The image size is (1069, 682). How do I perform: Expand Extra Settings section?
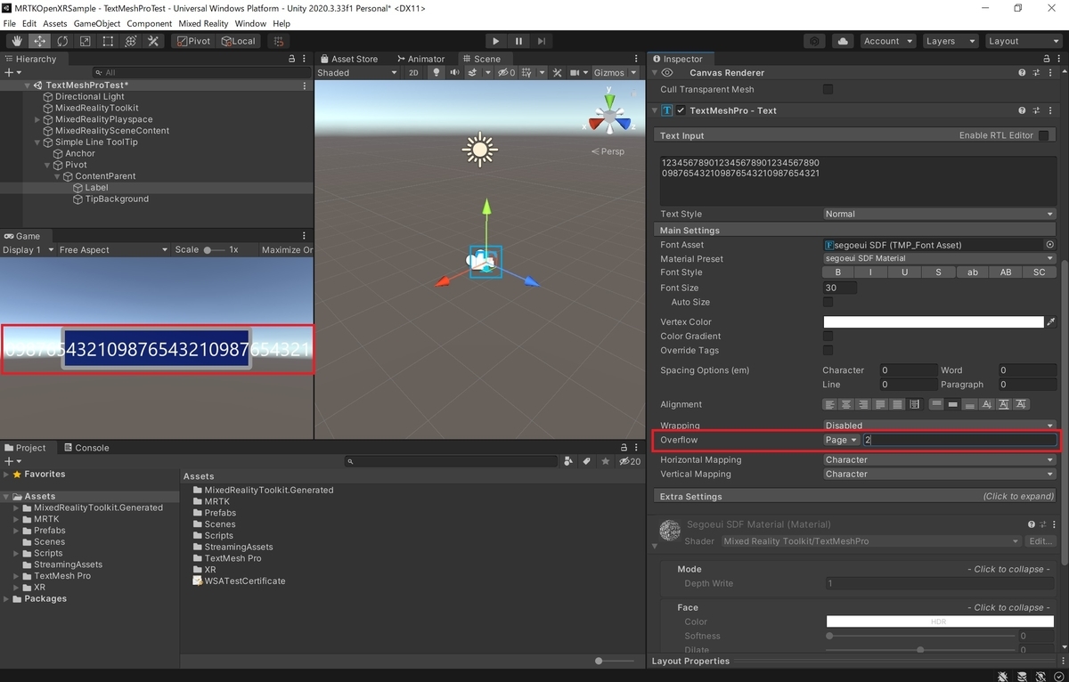tap(856, 496)
